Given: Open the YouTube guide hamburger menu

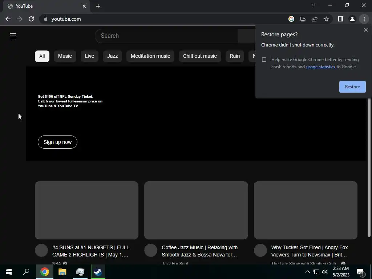Looking at the screenshot, I should 13,36.
